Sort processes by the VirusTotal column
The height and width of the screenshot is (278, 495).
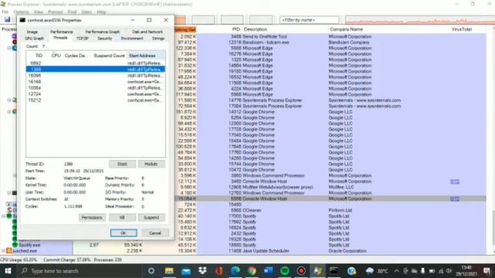pos(462,29)
